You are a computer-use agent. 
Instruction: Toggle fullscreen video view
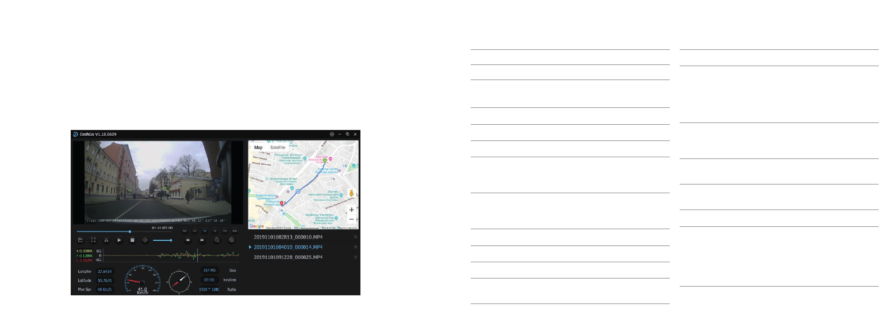pos(93,240)
